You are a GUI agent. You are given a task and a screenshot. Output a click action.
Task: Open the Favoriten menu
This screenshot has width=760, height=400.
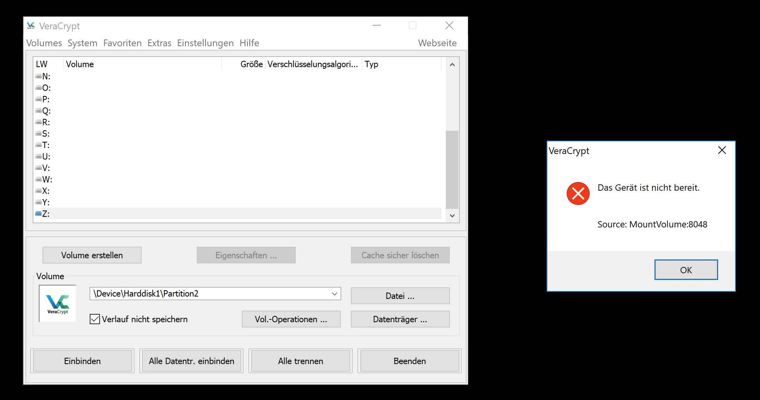point(123,43)
